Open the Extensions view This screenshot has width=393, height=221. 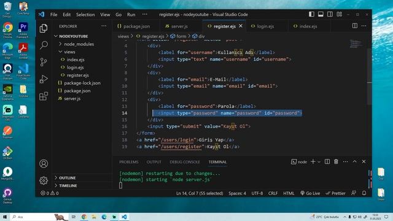coord(44,96)
